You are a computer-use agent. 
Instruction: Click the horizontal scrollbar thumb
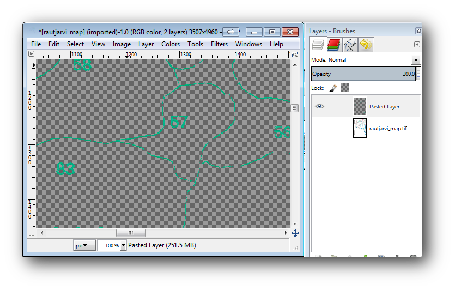(x=130, y=233)
